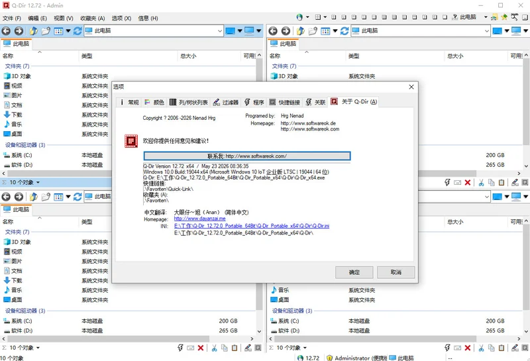The width and height of the screenshot is (530, 361).
Task: Go back in the top-right pane
Action: [x=273, y=31]
